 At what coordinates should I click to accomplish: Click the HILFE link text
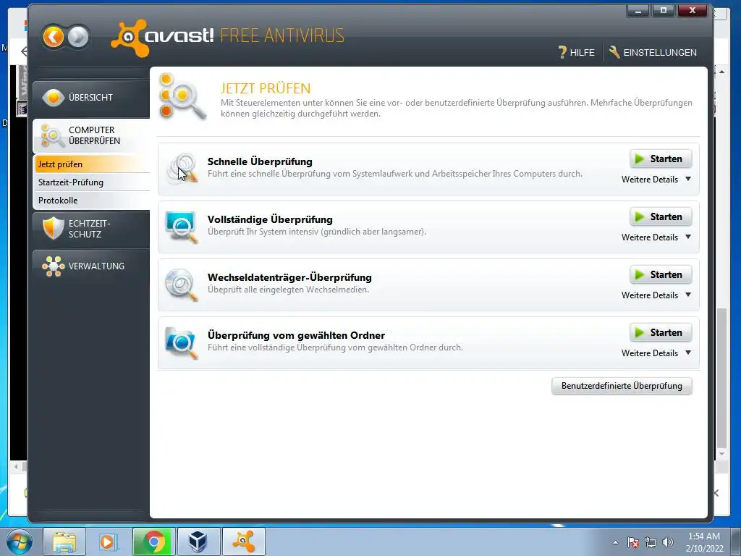click(x=582, y=52)
